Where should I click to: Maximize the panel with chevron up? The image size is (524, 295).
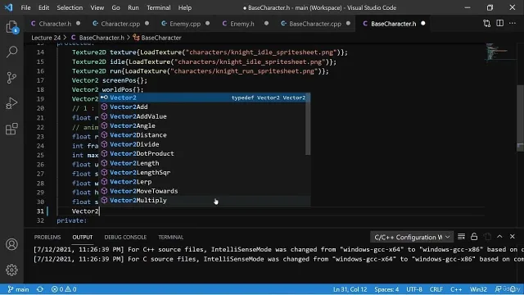(x=499, y=237)
